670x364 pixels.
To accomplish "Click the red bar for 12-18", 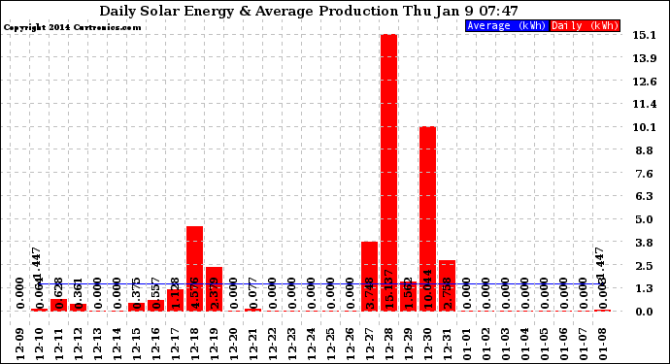I will [x=195, y=269].
